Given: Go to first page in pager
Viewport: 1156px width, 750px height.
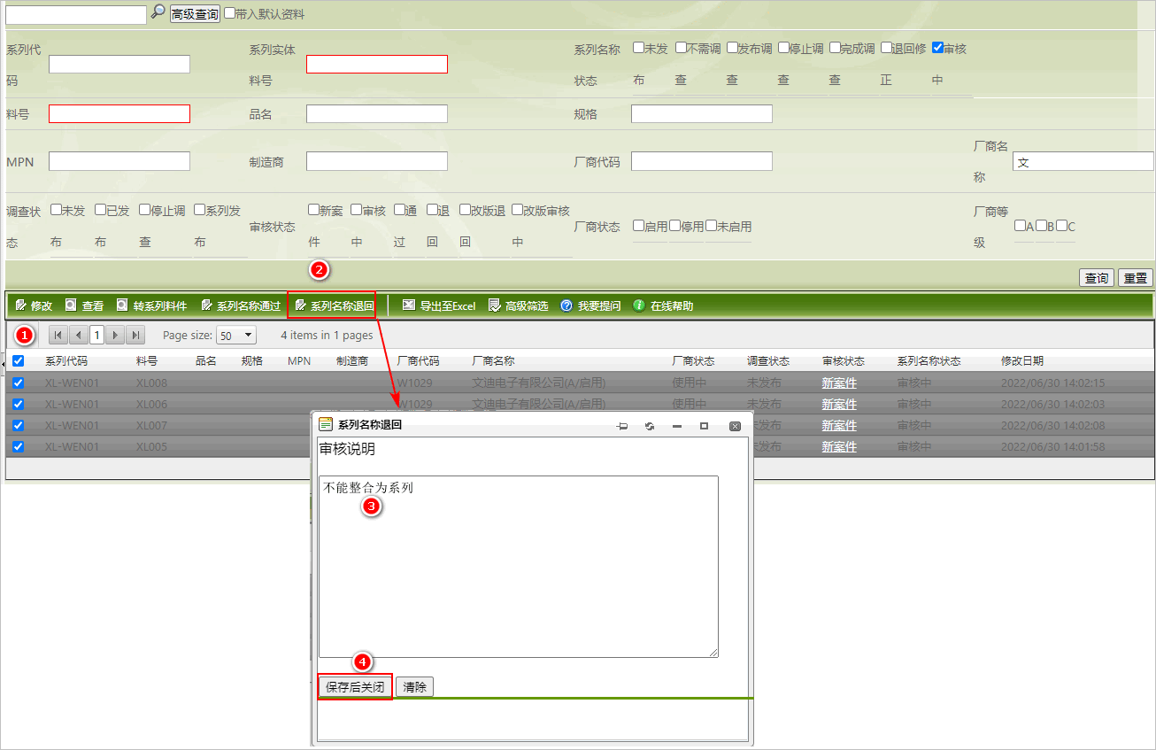Looking at the screenshot, I should pyautogui.click(x=58, y=335).
